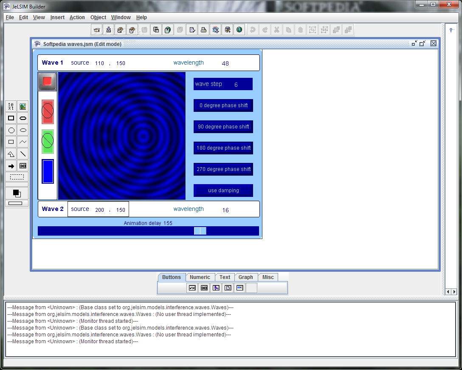Screen dimensions: 462x370
Task: Click the green crossed-circle color bar
Action: click(x=48, y=141)
